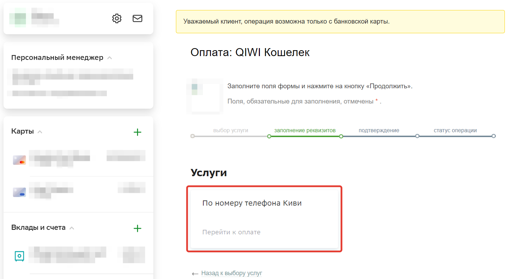Viewport: 509px width, 279px height.
Task: Click the Заполните поля формы instruction text
Action: pos(320,86)
